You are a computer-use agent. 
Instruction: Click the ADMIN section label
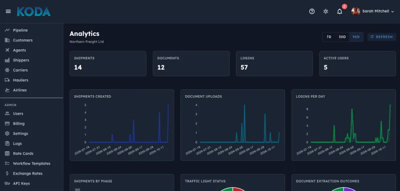(x=10, y=105)
